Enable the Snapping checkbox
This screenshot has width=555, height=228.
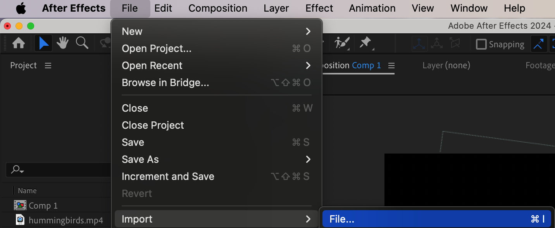tap(481, 44)
